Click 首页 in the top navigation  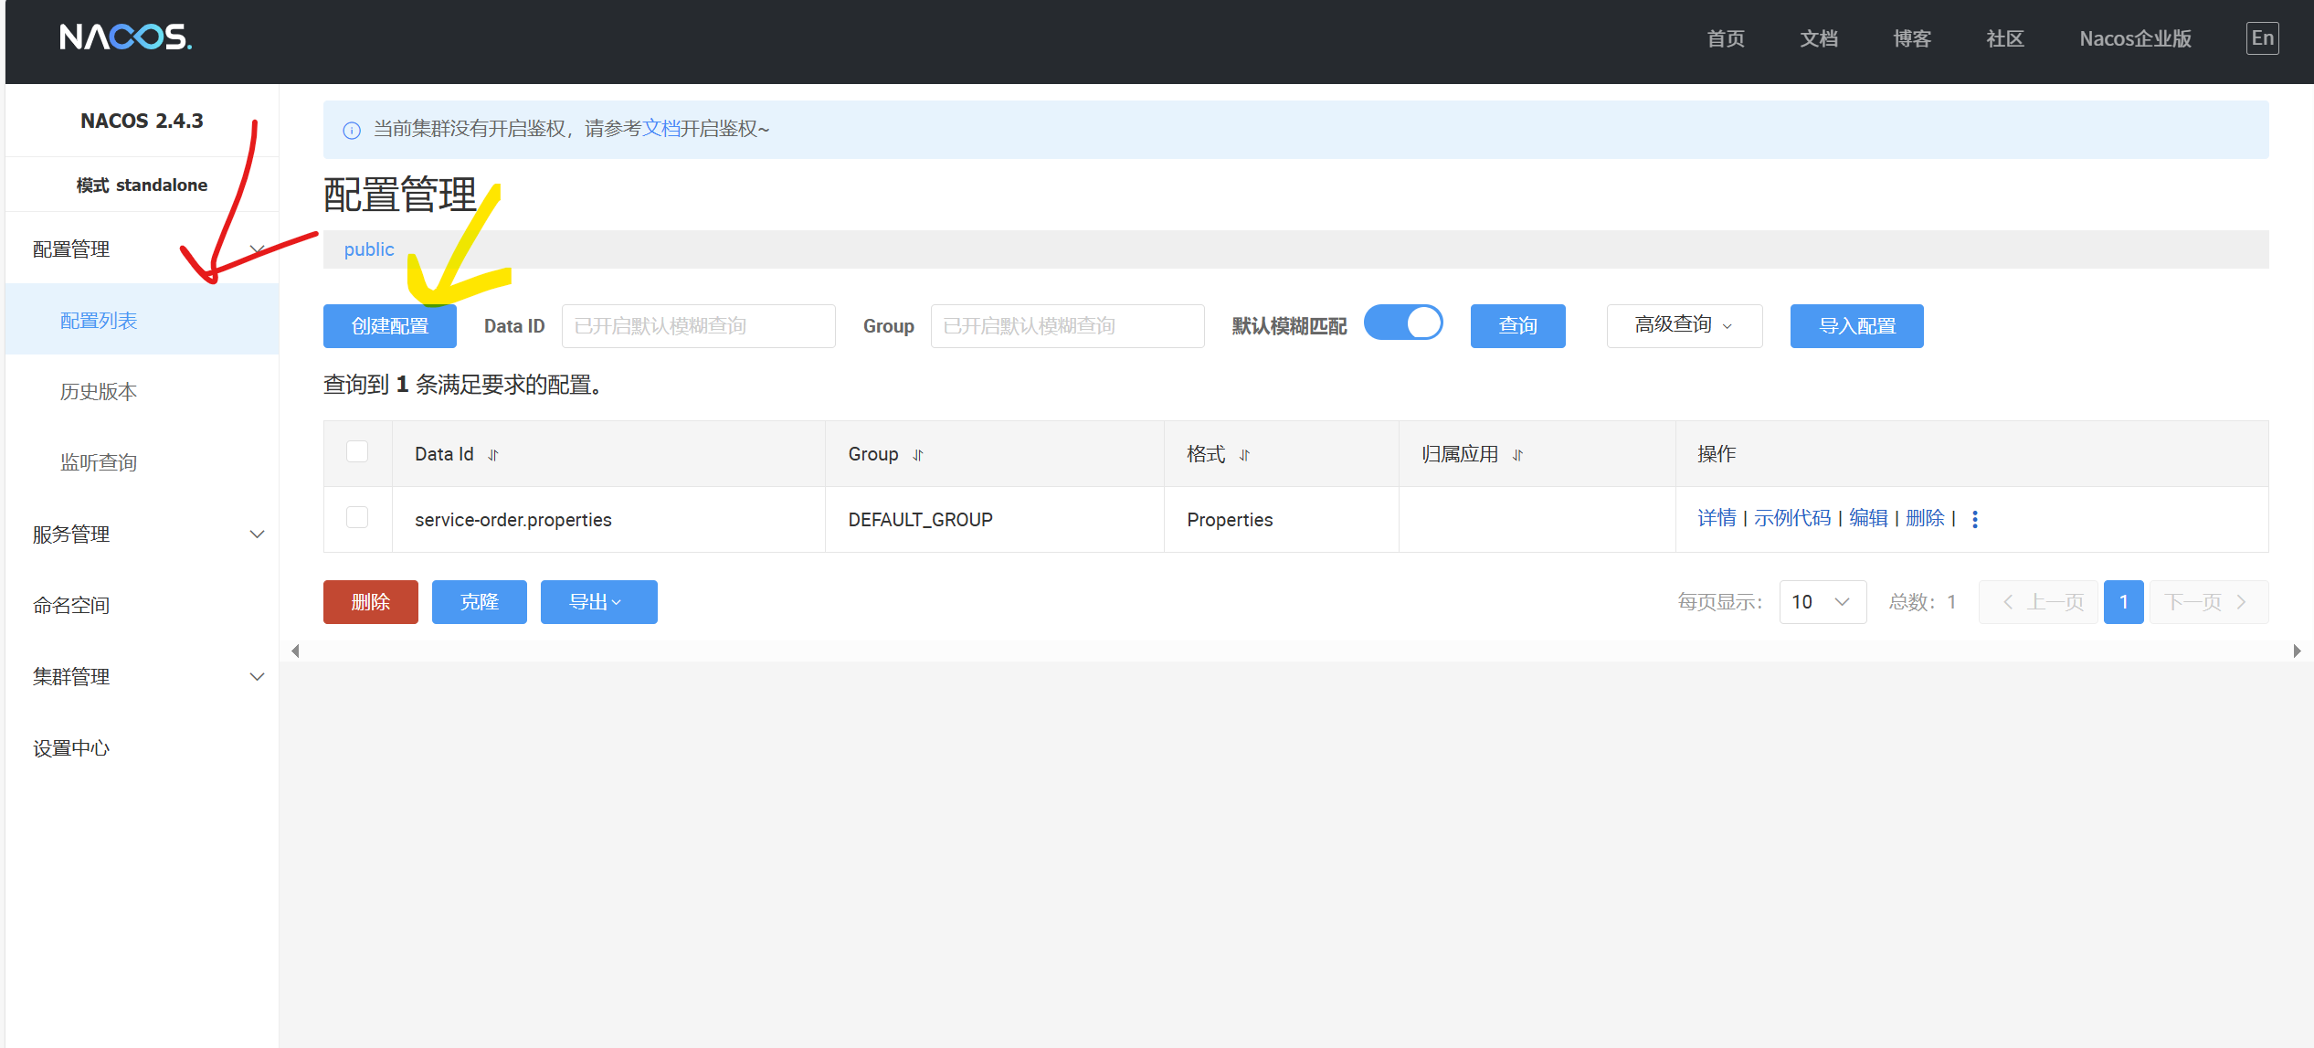(1726, 39)
